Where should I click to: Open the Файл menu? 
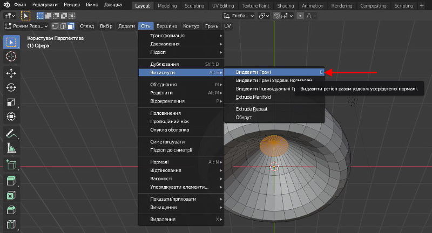[20, 5]
